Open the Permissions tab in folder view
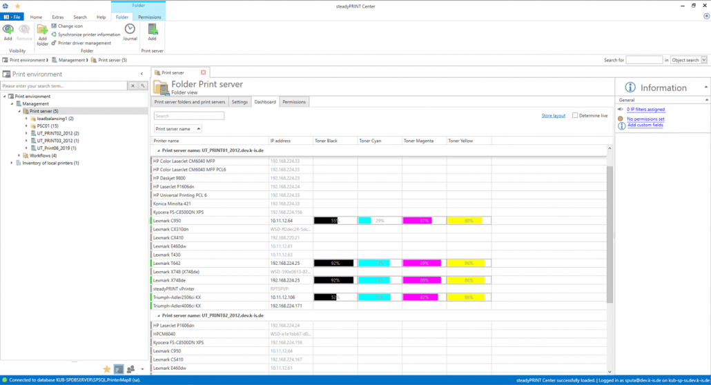Viewport: 711px width, 385px height. pos(294,102)
